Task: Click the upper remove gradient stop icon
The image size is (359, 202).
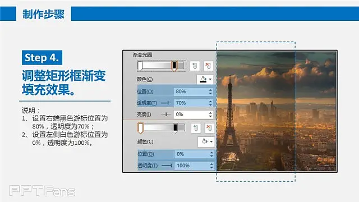Action: click(x=208, y=66)
